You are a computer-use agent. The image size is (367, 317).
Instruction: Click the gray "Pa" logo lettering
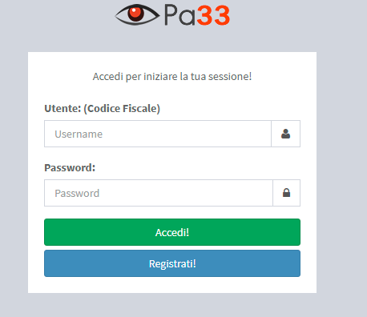click(179, 15)
